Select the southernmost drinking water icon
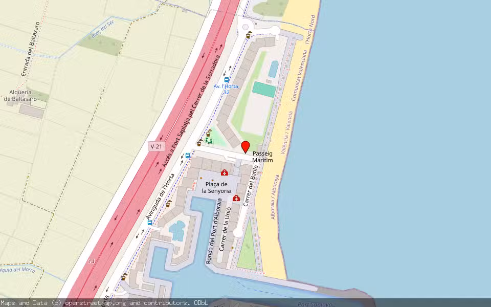 click(x=123, y=277)
